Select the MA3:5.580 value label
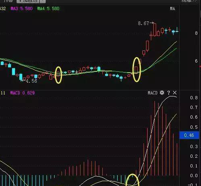The image size is (201, 186). pyautogui.click(x=21, y=8)
